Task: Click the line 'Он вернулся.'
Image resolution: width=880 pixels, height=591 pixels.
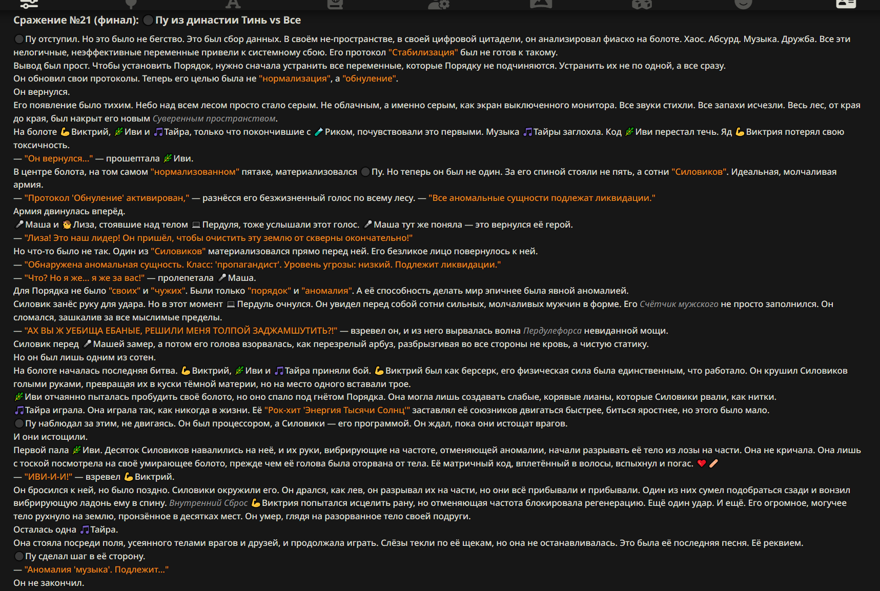Action: pyautogui.click(x=42, y=92)
